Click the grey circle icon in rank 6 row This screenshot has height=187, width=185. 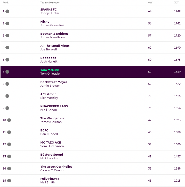click(7, 72)
